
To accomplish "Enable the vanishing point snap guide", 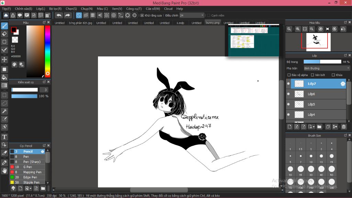I will pos(100,15).
